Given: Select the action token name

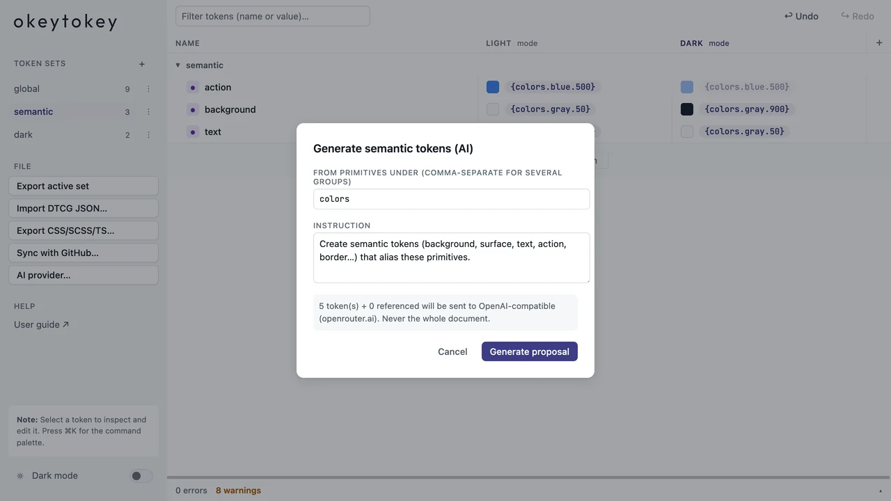Looking at the screenshot, I should [x=218, y=87].
